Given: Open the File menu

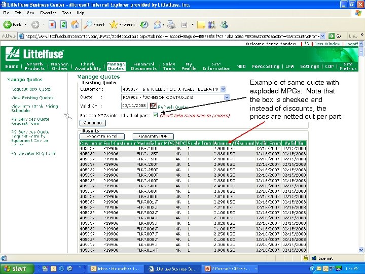Looking at the screenshot, I should (6, 13).
